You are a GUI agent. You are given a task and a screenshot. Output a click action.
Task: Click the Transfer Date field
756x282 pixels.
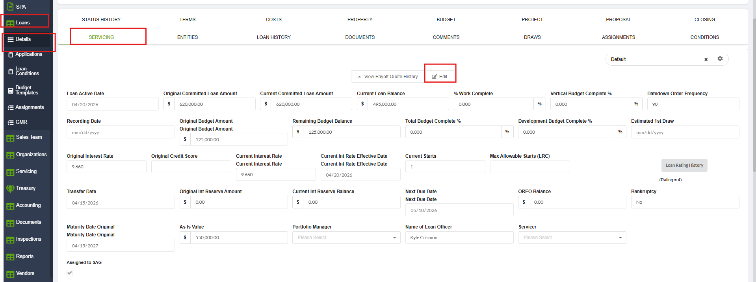(121, 203)
